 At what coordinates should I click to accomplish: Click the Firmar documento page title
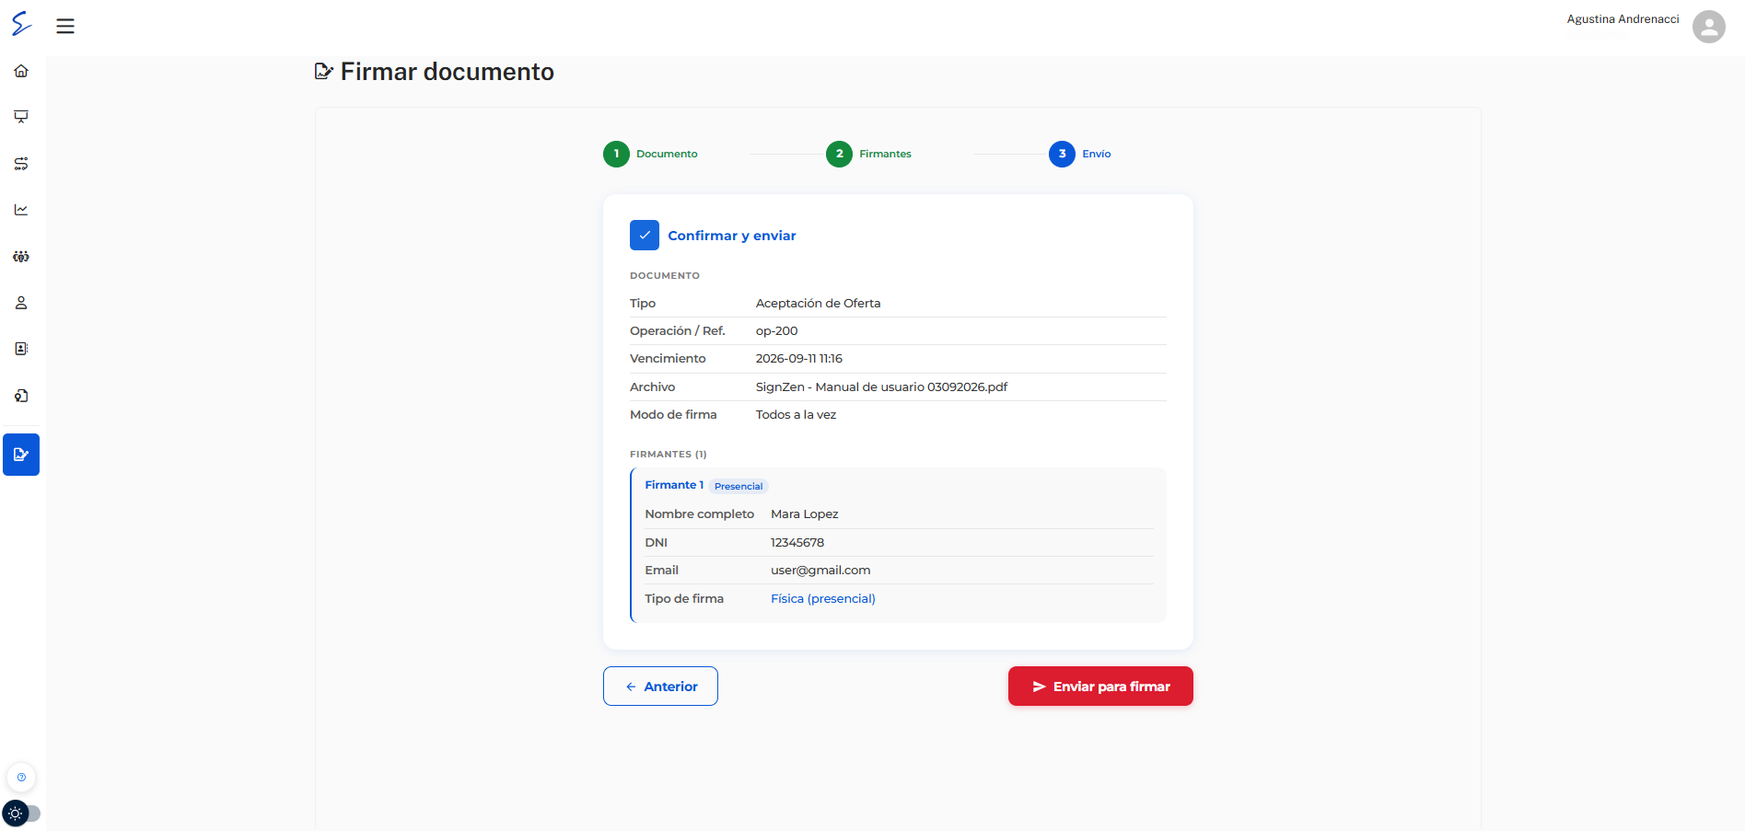[x=448, y=72]
